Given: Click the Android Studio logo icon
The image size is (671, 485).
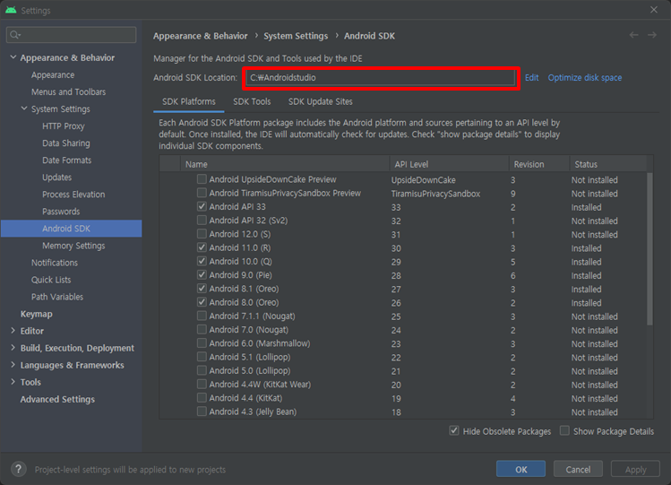Looking at the screenshot, I should (11, 10).
